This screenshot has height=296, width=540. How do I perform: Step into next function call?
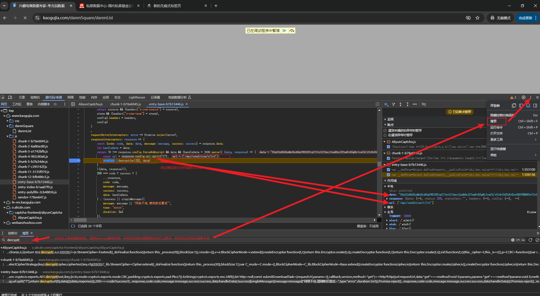point(400,104)
